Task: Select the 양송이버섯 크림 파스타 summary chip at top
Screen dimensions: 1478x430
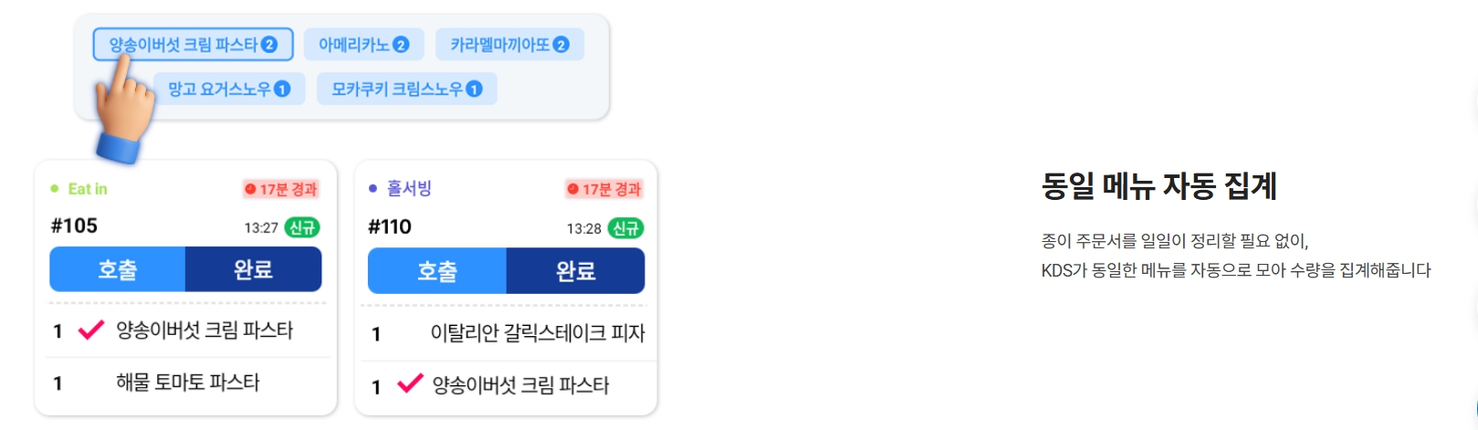Action: coord(193,44)
